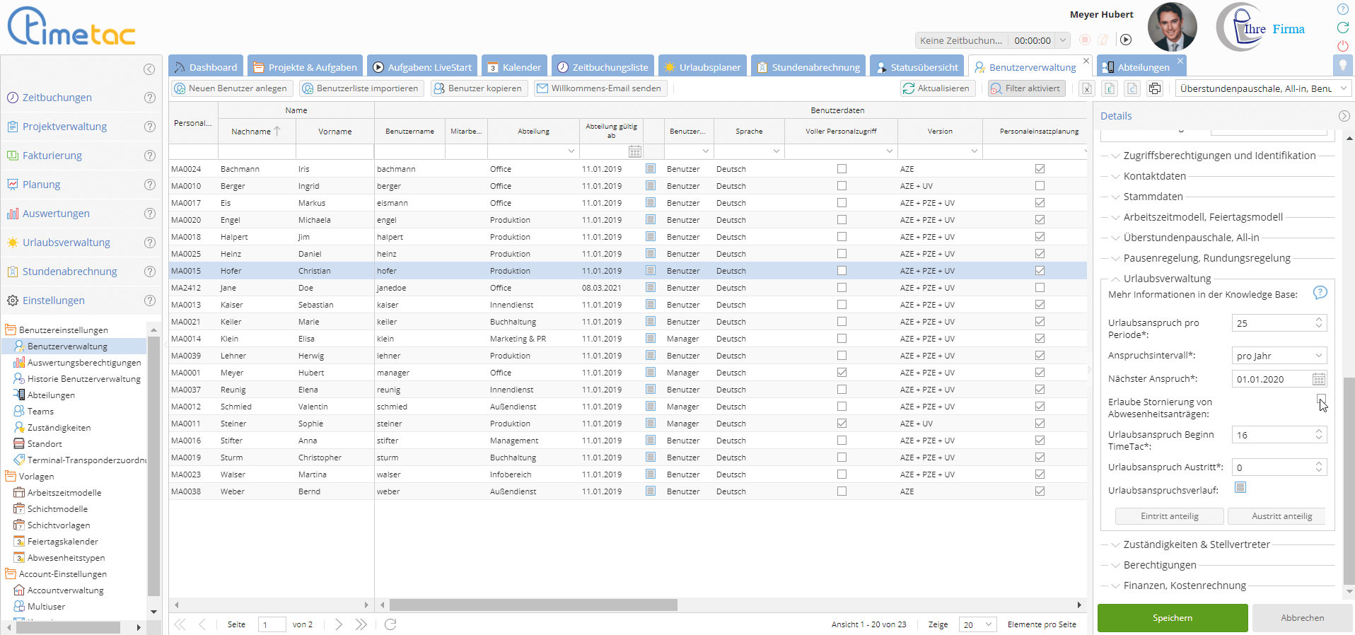
Task: Click the horizontal scrollbar under the user grid
Action: click(533, 605)
